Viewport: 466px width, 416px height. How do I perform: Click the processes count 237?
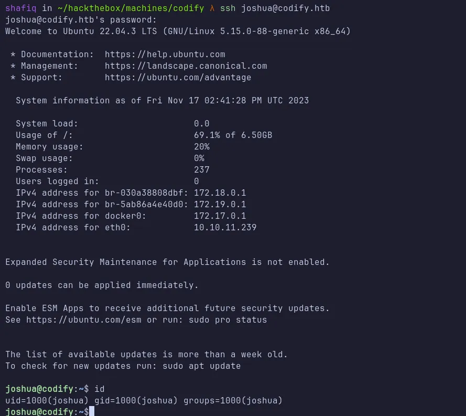201,170
